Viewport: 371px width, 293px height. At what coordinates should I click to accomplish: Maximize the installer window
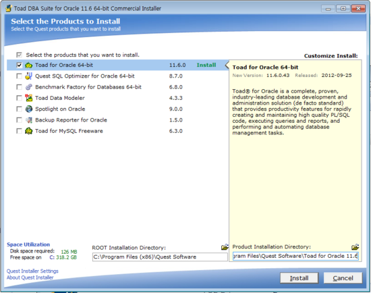(343, 9)
